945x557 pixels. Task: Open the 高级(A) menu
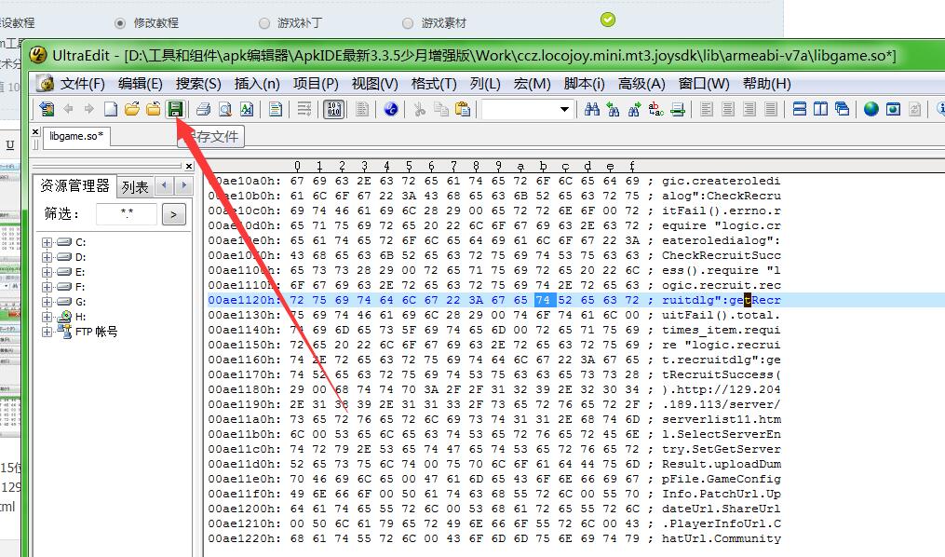641,83
